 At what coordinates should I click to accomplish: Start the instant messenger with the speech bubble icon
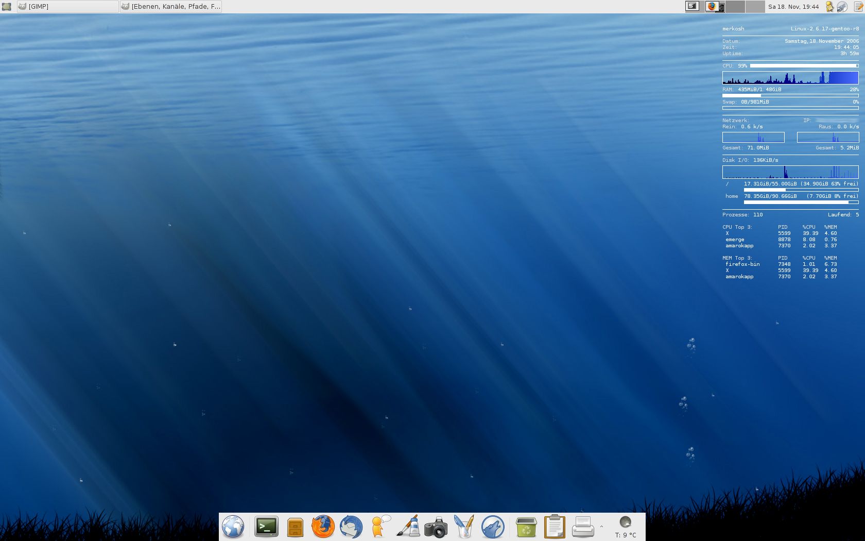[x=380, y=527]
